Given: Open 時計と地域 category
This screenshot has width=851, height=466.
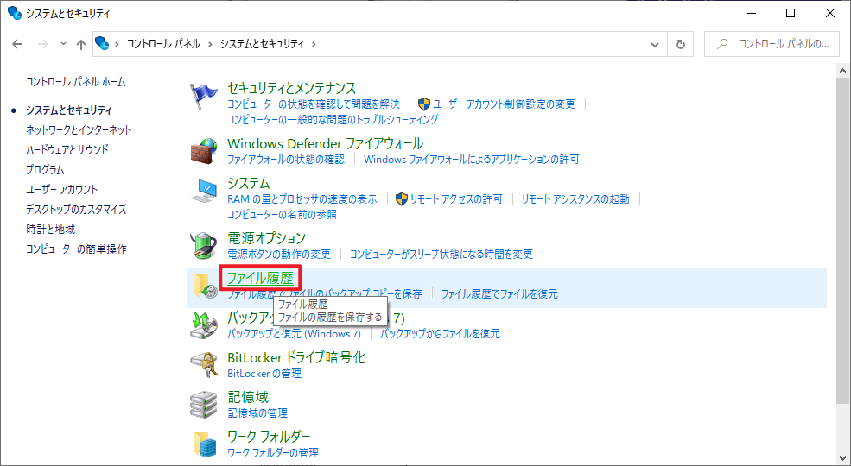Looking at the screenshot, I should tap(50, 230).
